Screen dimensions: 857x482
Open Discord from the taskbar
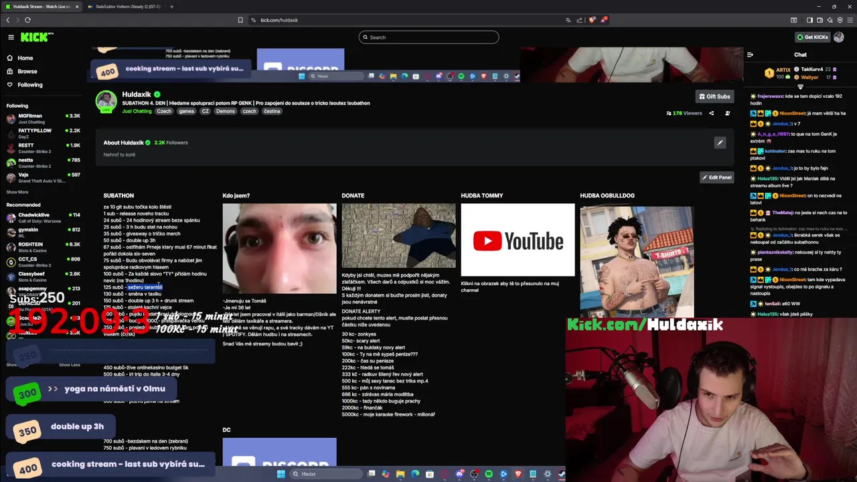point(459,474)
